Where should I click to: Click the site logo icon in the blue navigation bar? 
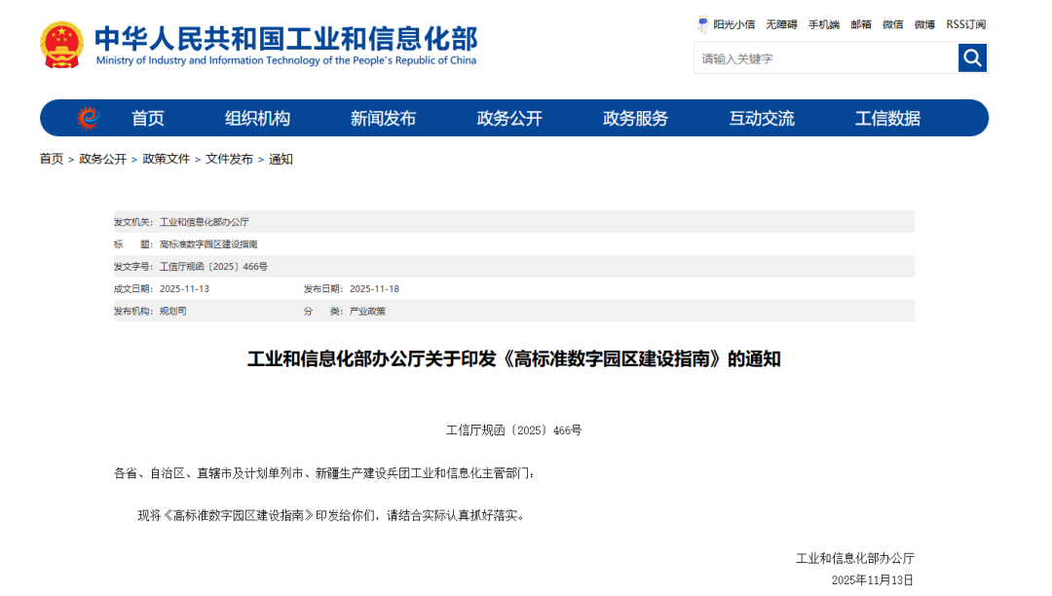pos(91,117)
